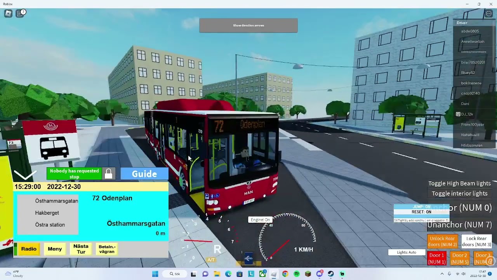This screenshot has height=280, width=497.
Task: Open Spotify from taskbar
Action: coord(297,274)
